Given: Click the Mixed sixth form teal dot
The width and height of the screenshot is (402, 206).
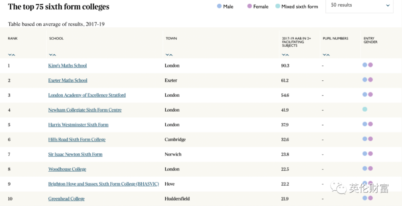Looking at the screenshot, I should point(277,6).
